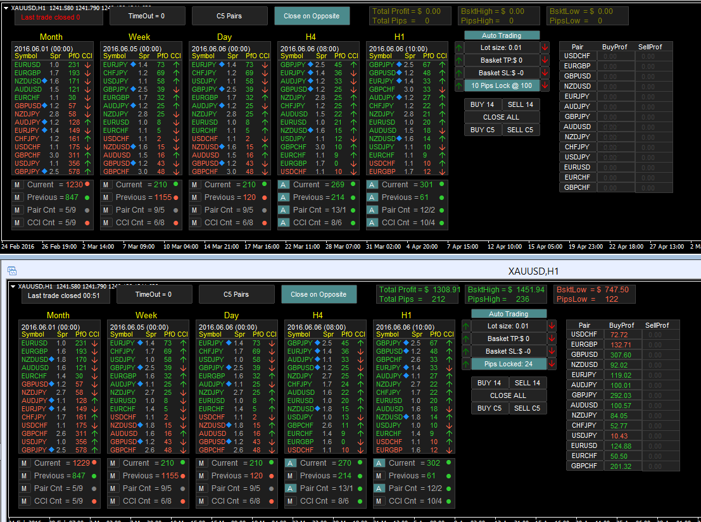Open the triangle menu beside XAUUSD,H1 in upper chart
The image size is (701, 522).
pyautogui.click(x=6, y=8)
